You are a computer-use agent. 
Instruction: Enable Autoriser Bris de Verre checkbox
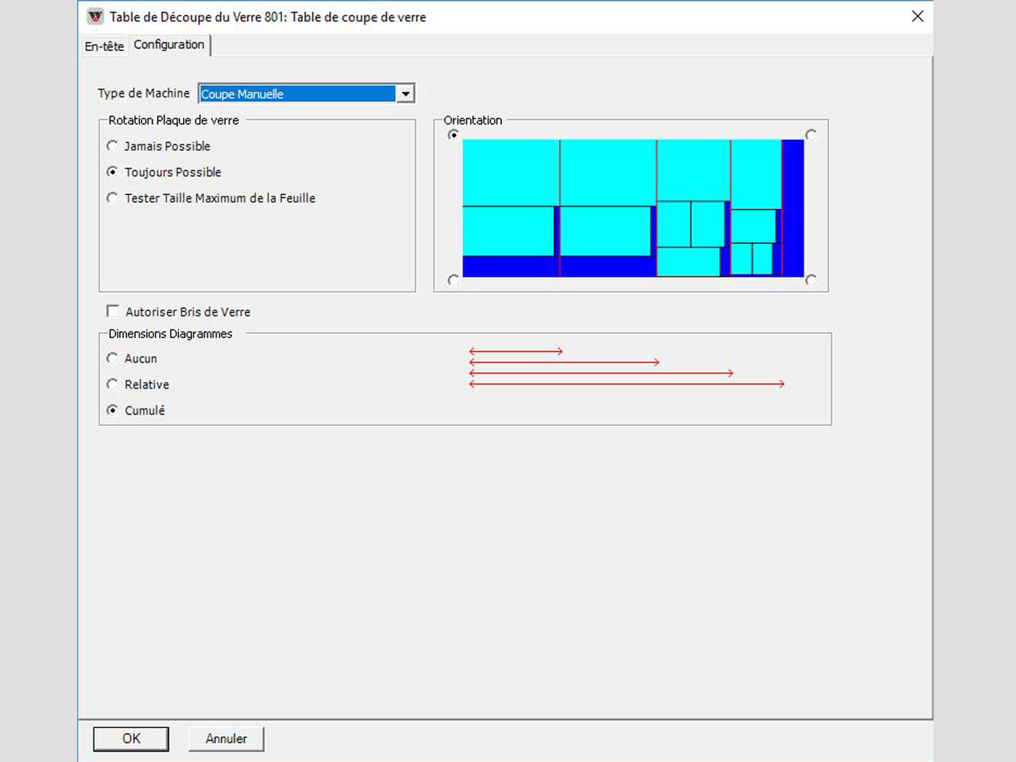(113, 311)
